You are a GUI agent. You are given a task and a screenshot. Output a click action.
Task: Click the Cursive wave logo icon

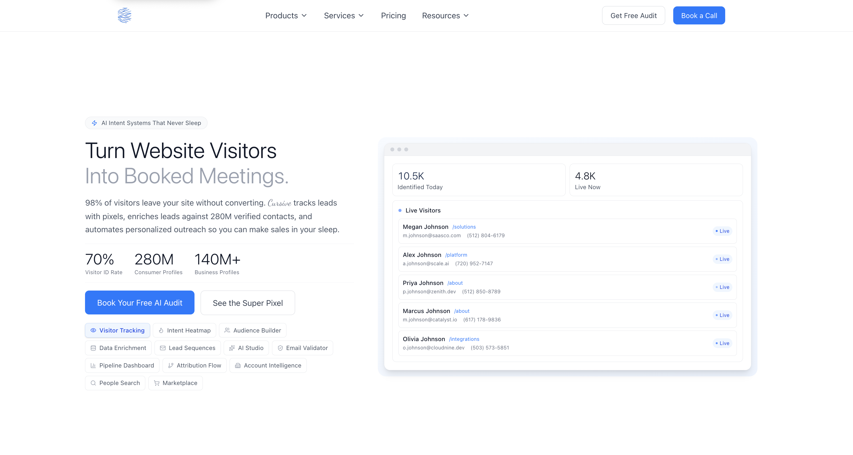124,16
